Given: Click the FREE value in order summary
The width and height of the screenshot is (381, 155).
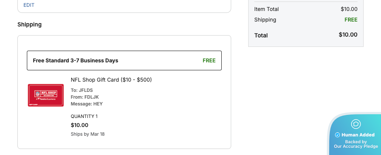Looking at the screenshot, I should 351,20.
